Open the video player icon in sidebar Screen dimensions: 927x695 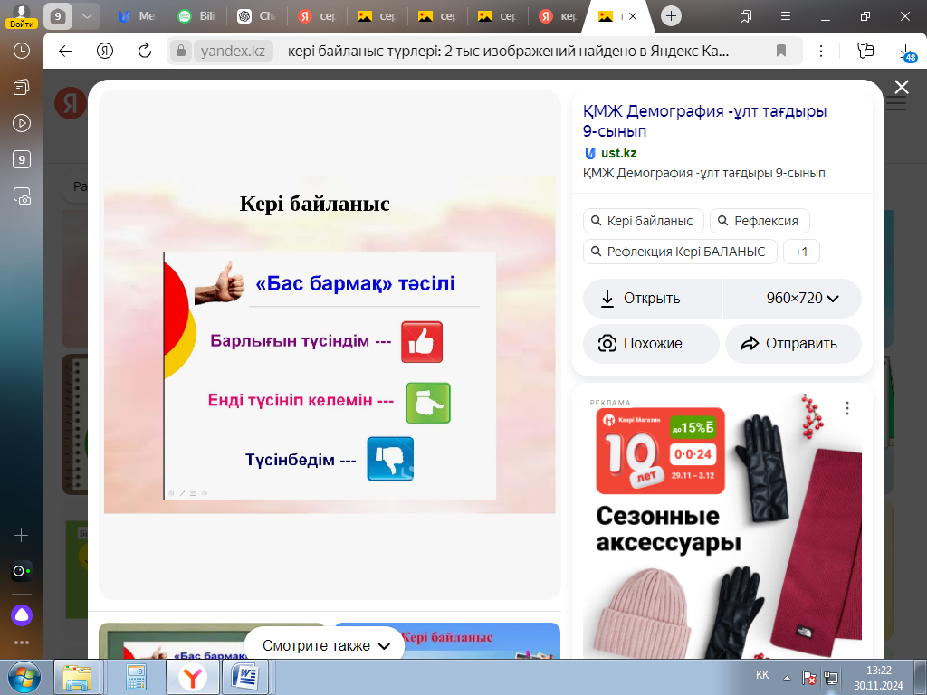(22, 123)
